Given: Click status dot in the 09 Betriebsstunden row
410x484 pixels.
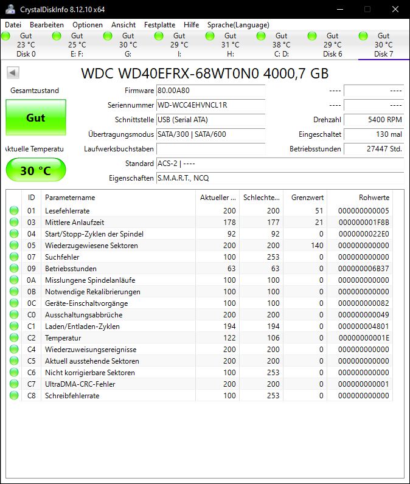Looking at the screenshot, I should (14, 268).
